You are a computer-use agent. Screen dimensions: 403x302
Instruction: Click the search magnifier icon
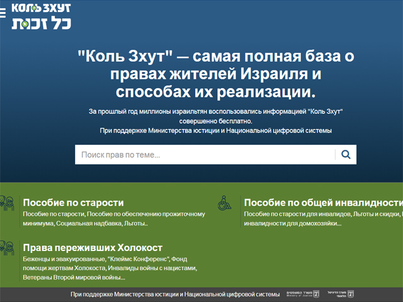tap(346, 155)
